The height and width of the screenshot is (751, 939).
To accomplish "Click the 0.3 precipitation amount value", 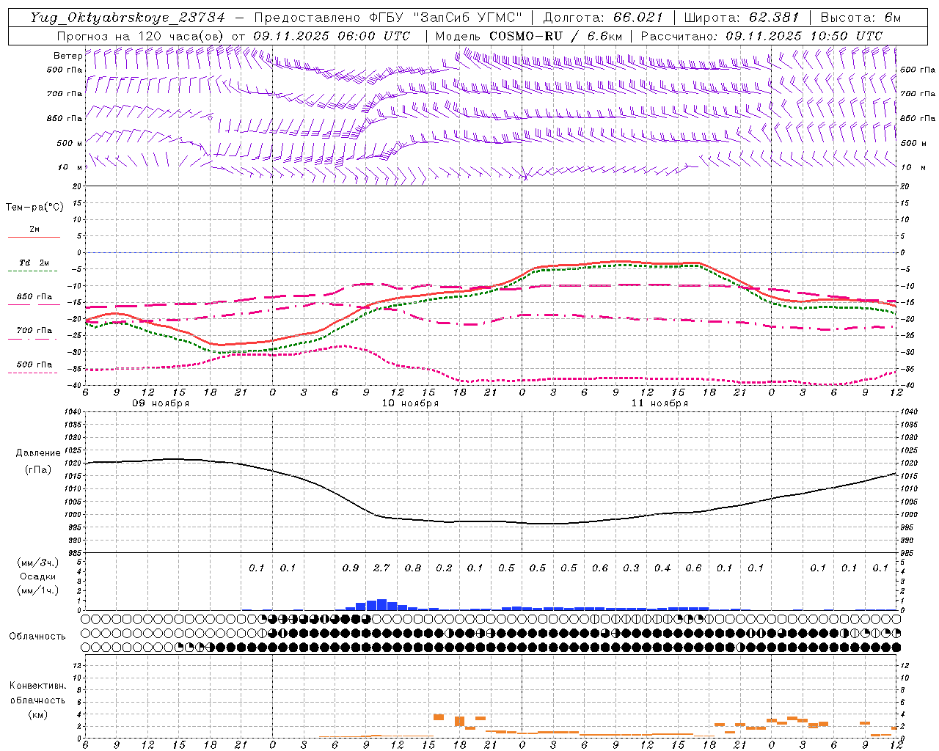I will pyautogui.click(x=631, y=568).
